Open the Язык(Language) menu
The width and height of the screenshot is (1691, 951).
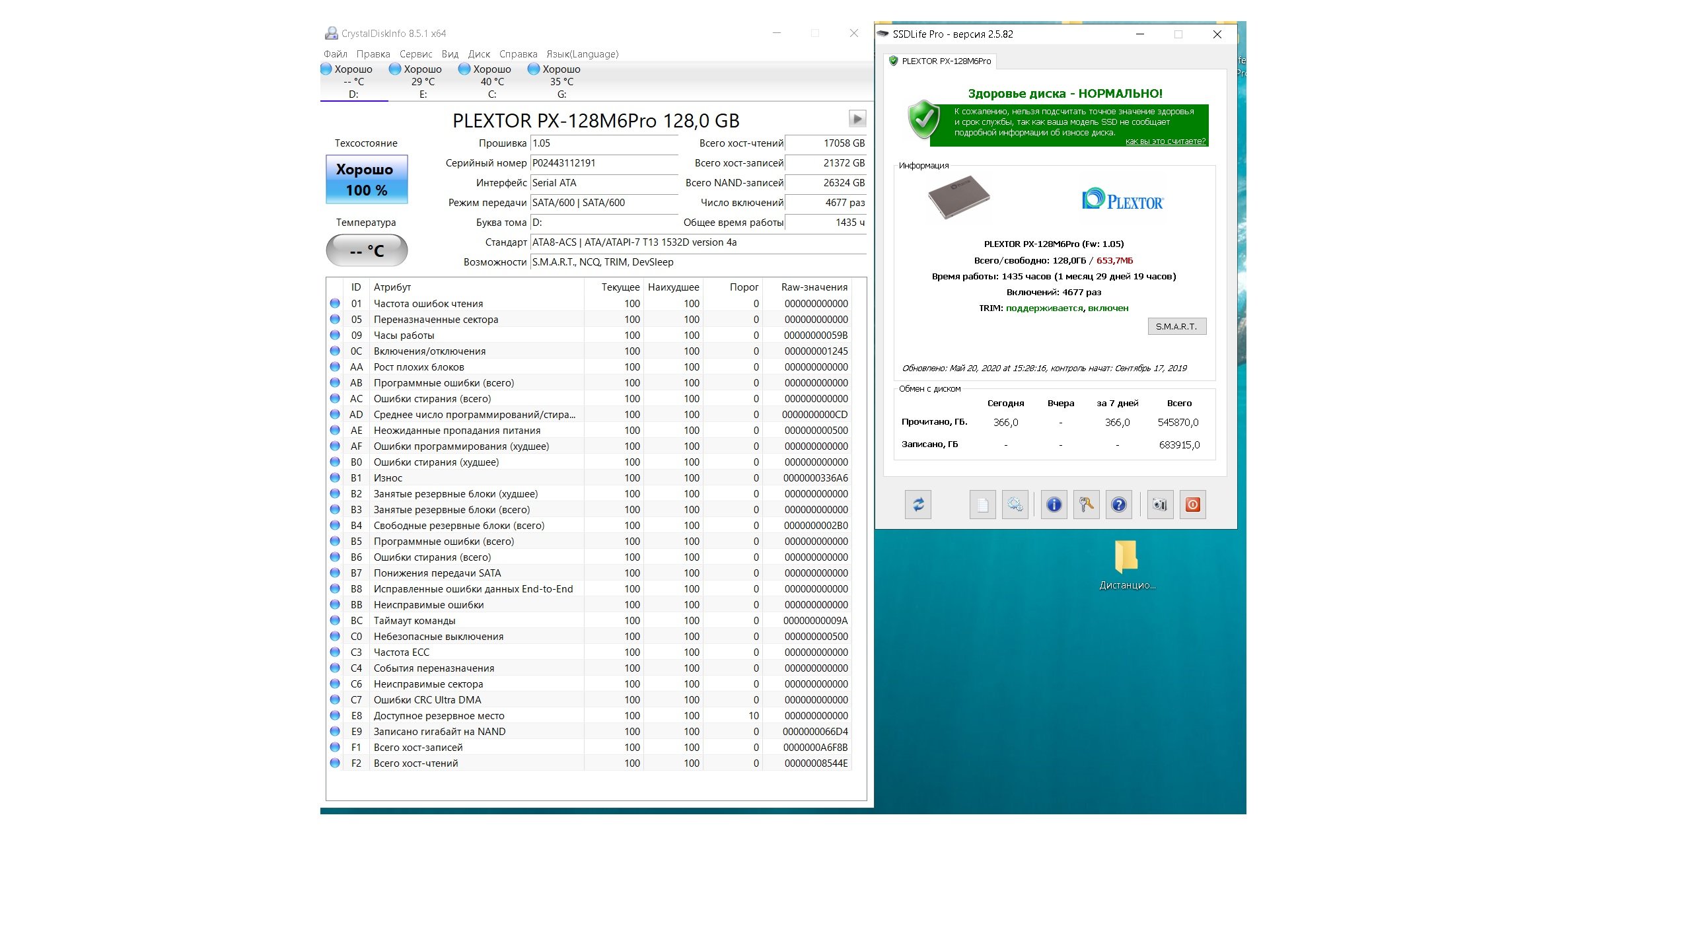pos(583,54)
